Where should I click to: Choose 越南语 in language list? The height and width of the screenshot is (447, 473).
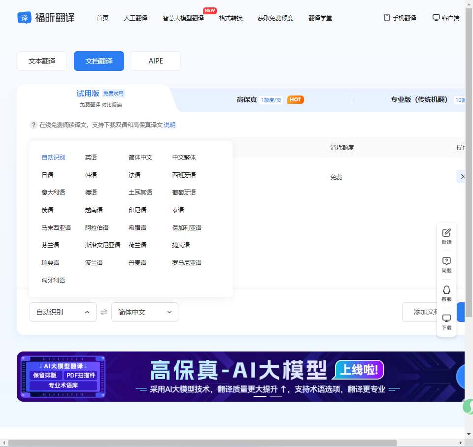pyautogui.click(x=94, y=210)
